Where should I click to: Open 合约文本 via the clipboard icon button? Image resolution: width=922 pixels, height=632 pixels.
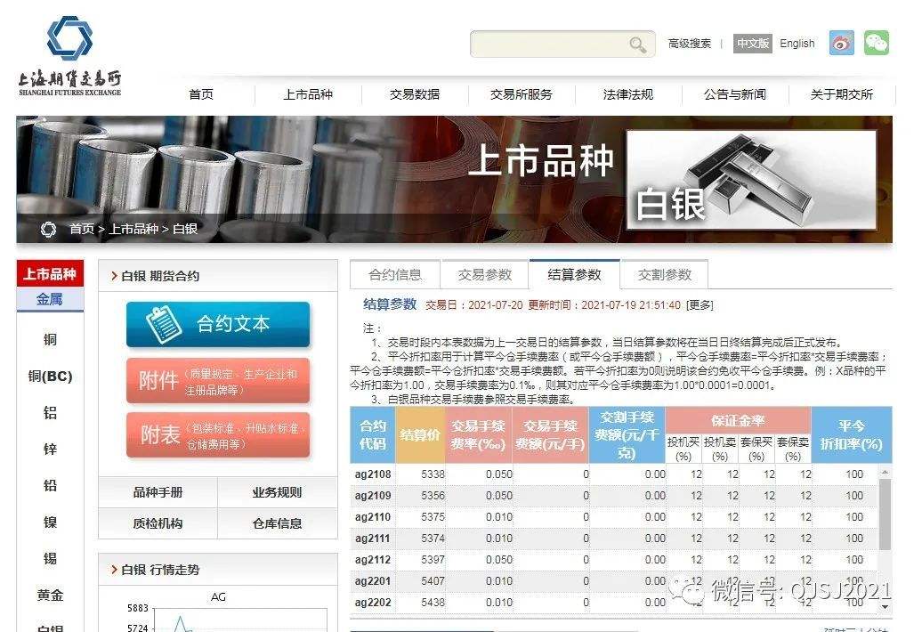pyautogui.click(x=165, y=324)
